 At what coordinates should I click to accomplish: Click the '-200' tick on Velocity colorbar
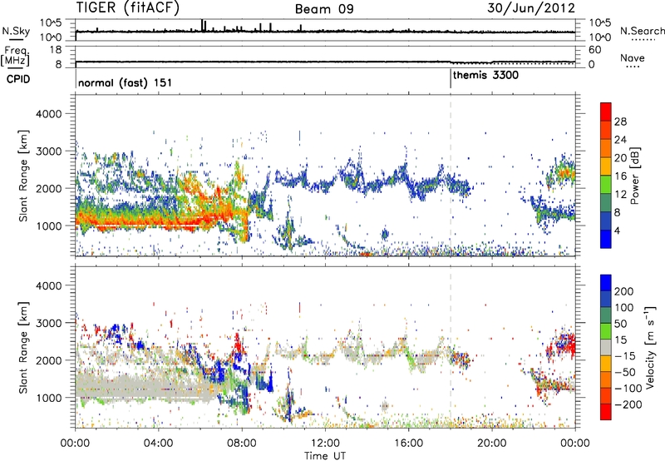[628, 404]
